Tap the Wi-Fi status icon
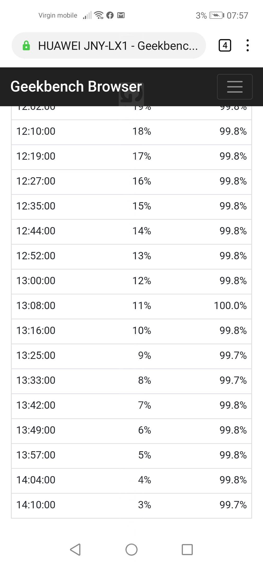Viewport: 263px width, 564px height. coord(99,15)
